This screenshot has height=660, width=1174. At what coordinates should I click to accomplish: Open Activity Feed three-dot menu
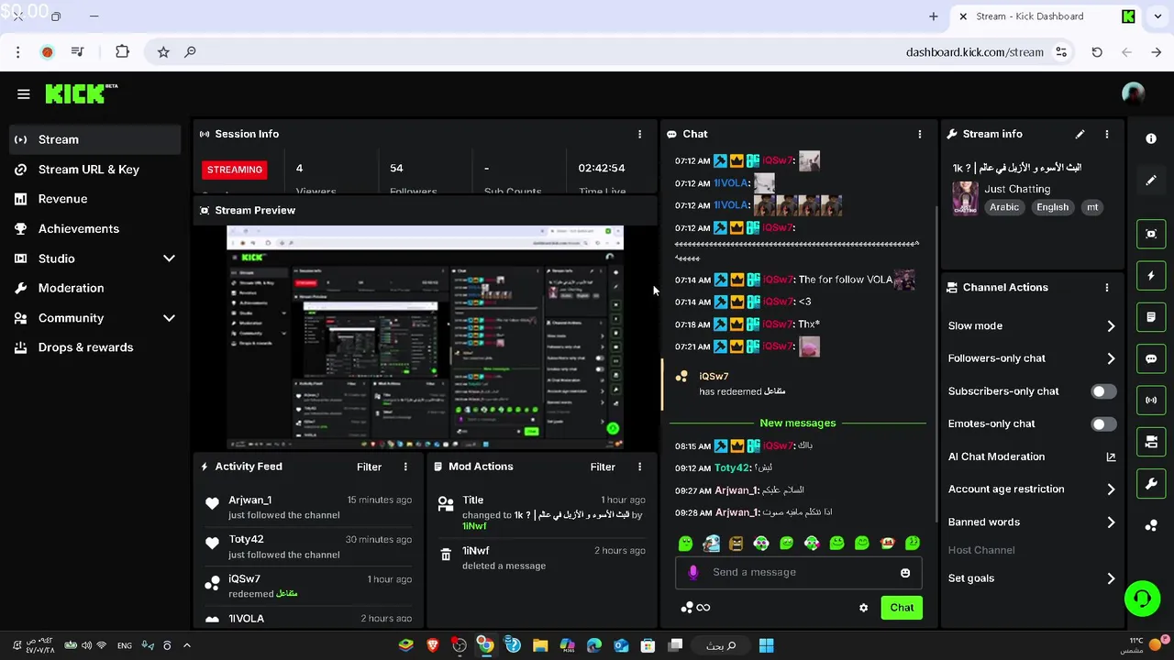[x=405, y=467]
